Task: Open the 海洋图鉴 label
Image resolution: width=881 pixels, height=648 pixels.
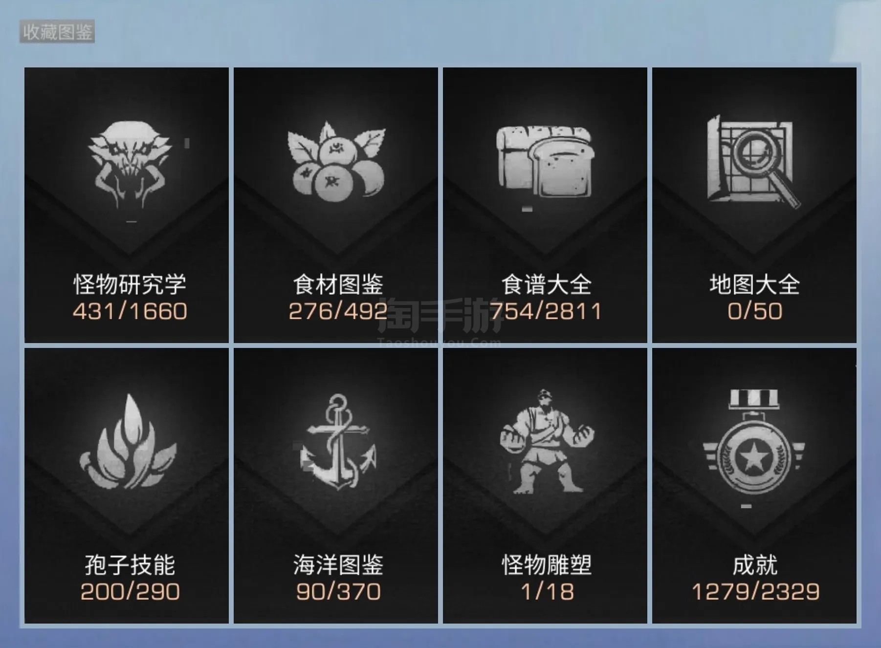Action: click(x=338, y=565)
